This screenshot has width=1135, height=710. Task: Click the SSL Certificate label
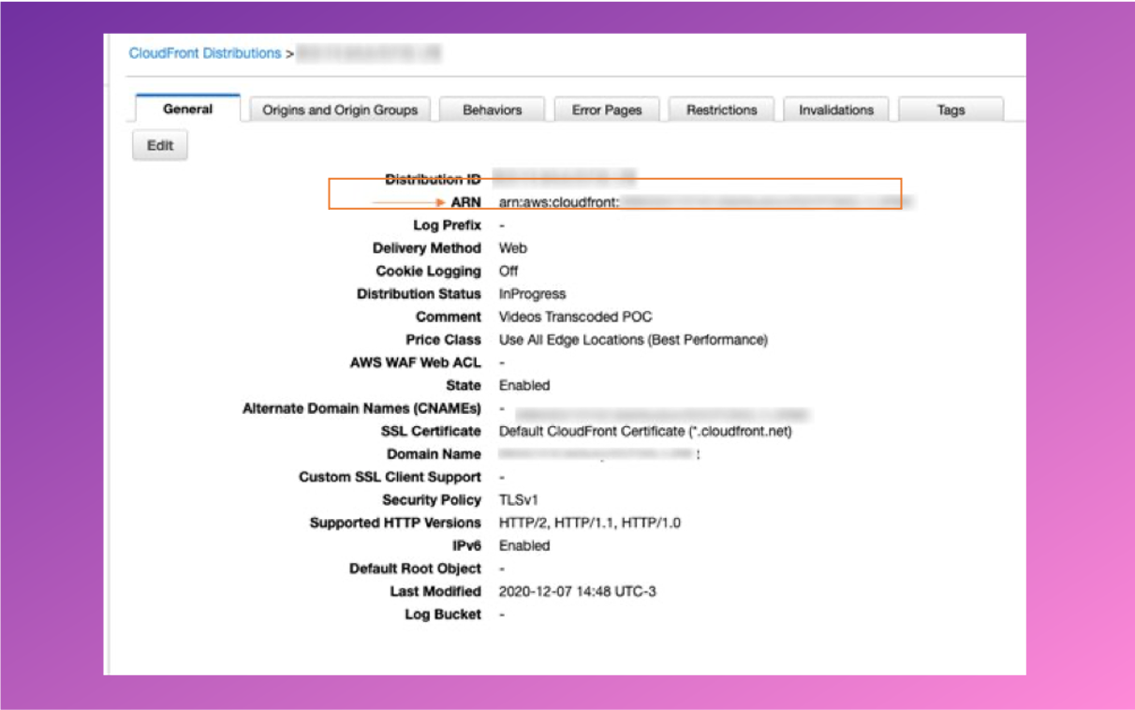click(x=431, y=432)
